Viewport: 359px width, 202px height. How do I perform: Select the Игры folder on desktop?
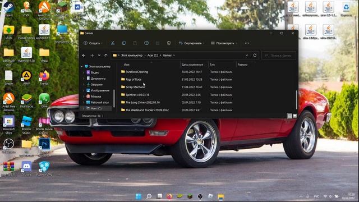tap(44, 55)
